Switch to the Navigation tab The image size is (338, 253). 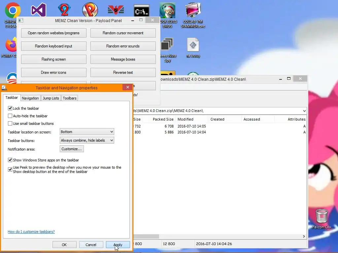tap(30, 98)
